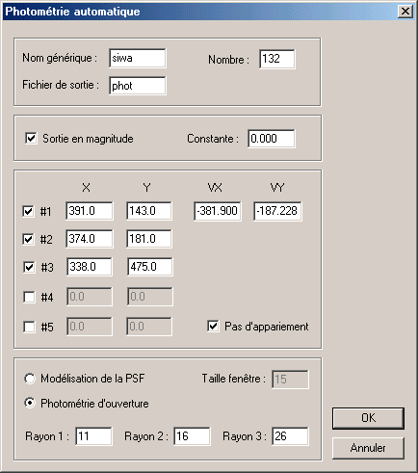This screenshot has width=418, height=473.
Task: Click the Rayon 1 field
Action: 93,436
